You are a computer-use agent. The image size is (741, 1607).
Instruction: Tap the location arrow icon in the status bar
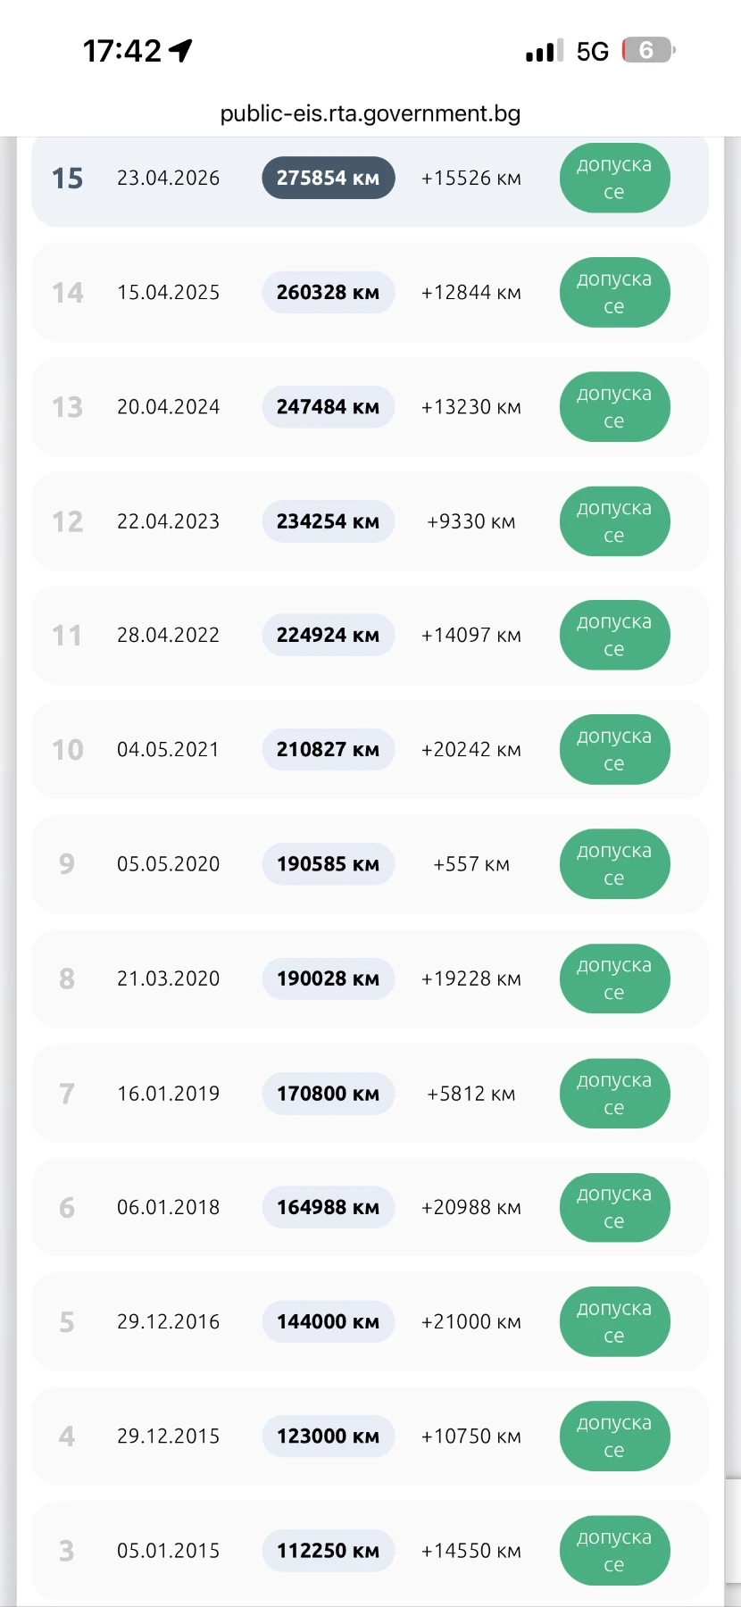[x=181, y=51]
